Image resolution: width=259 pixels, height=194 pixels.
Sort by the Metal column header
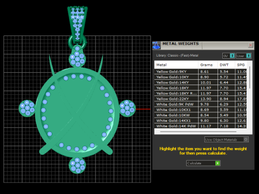point(176,65)
